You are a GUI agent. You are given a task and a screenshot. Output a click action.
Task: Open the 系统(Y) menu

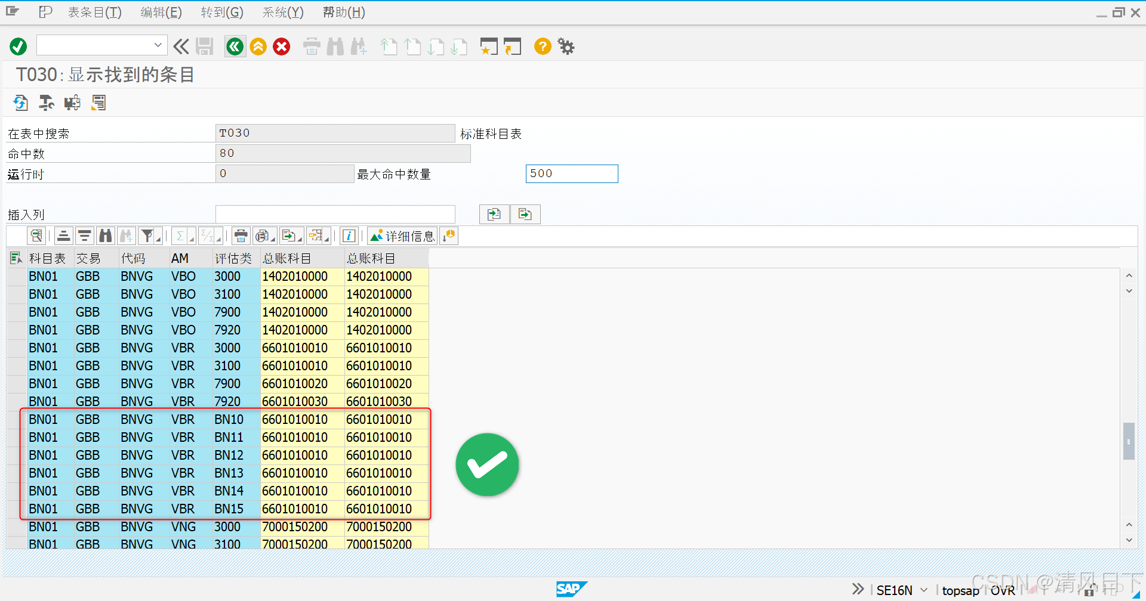pos(282,12)
